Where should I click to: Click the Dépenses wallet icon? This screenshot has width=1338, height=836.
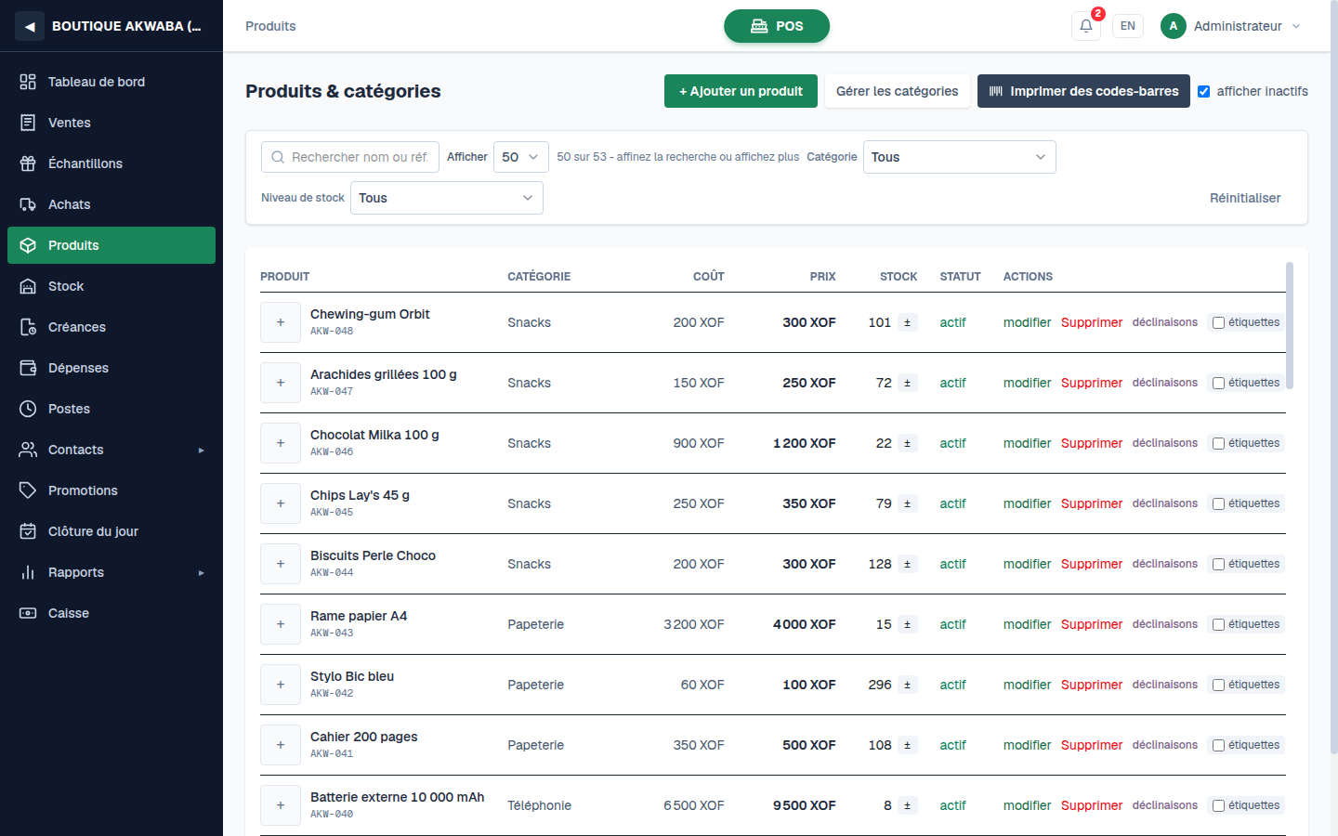28,368
